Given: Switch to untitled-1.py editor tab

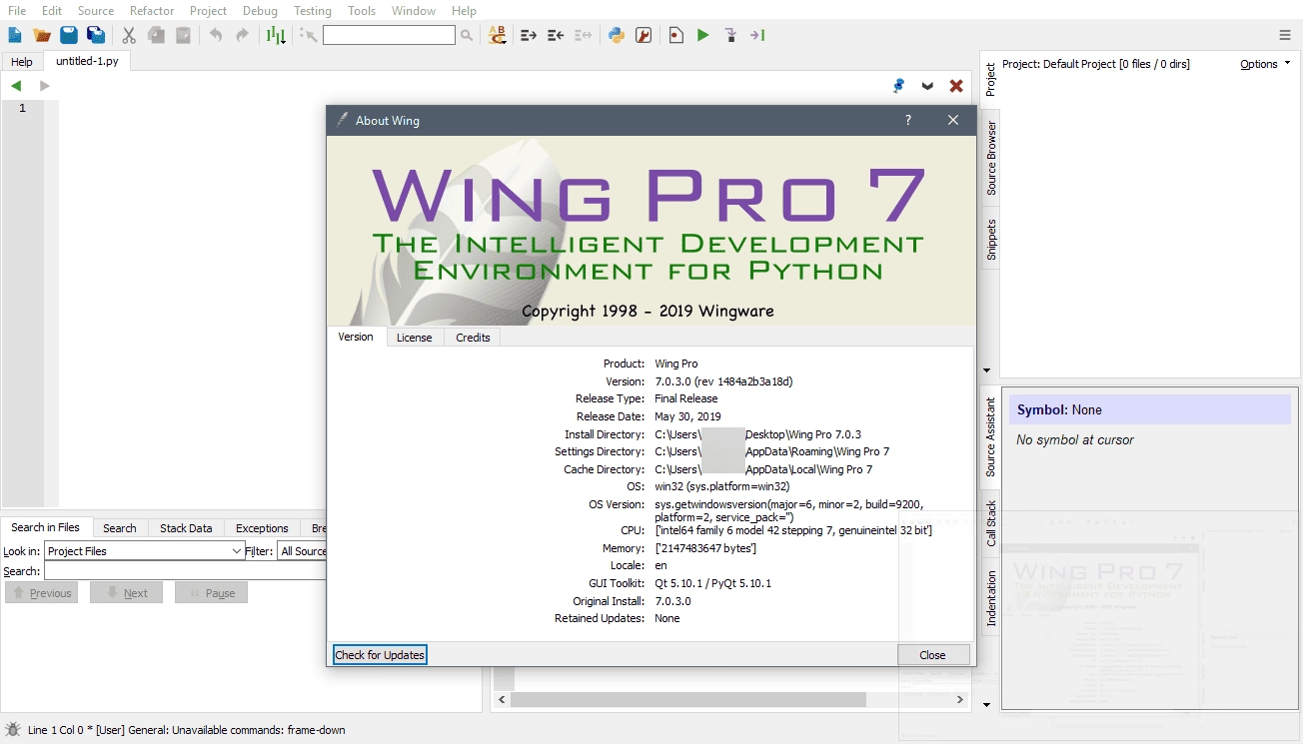Looking at the screenshot, I should 87,61.
